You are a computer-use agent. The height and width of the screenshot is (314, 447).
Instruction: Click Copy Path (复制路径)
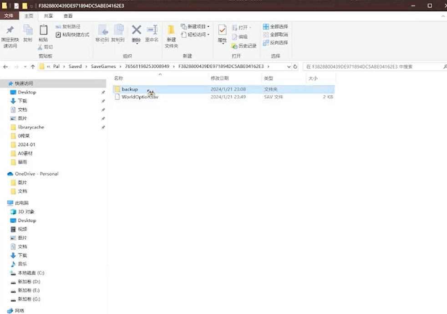(68, 26)
